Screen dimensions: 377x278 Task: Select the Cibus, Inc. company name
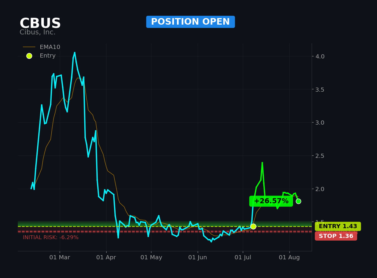[x=37, y=32]
